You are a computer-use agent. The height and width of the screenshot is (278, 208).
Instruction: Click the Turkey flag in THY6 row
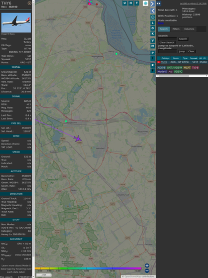(x=158, y=62)
